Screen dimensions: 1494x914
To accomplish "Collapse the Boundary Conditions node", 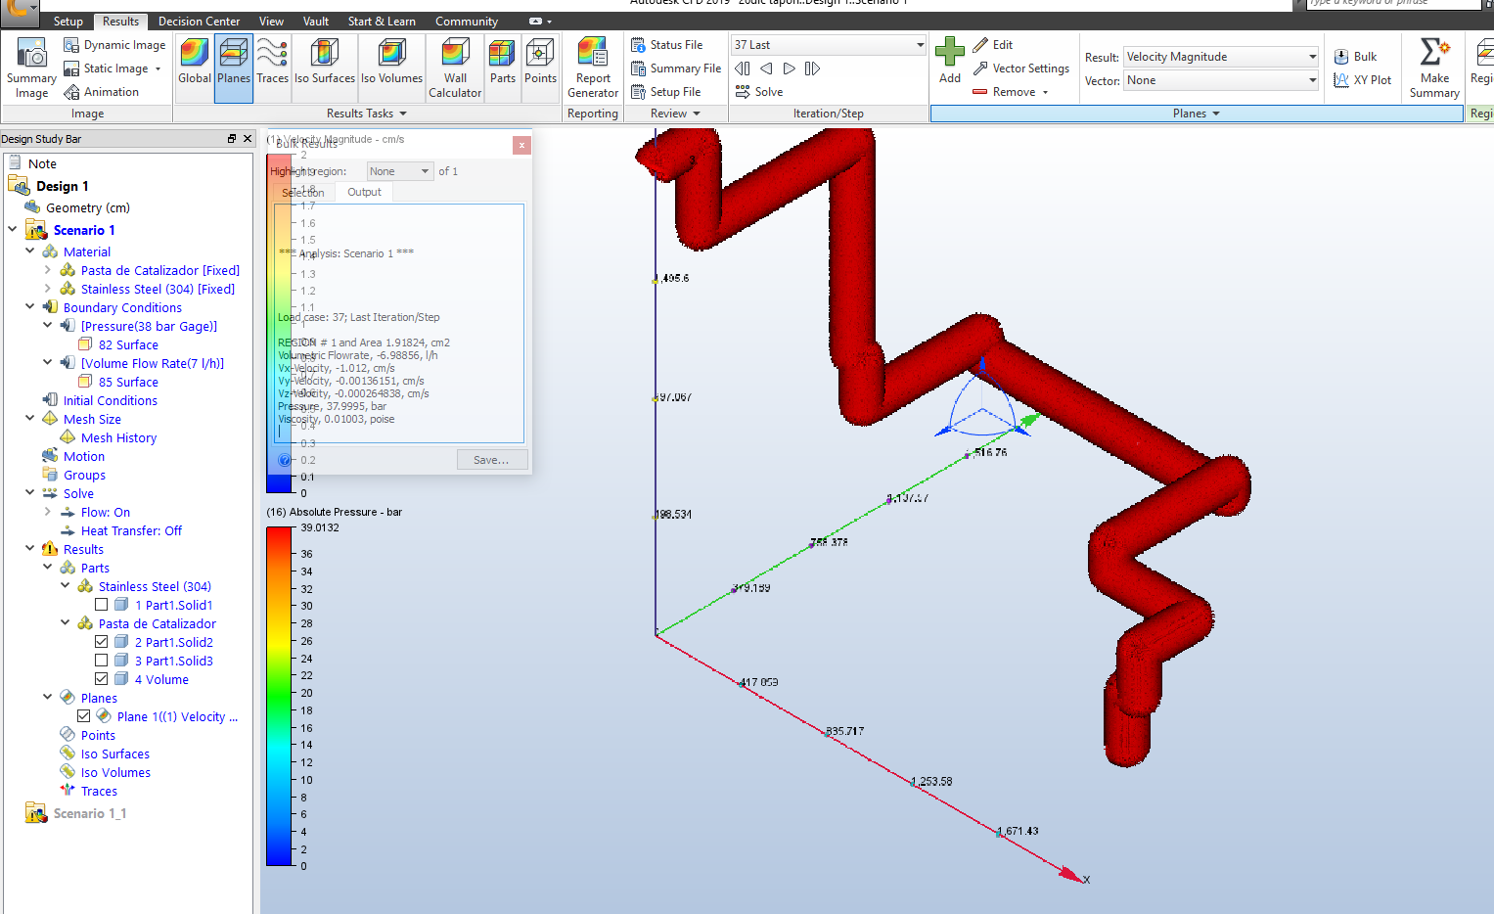I will point(30,307).
